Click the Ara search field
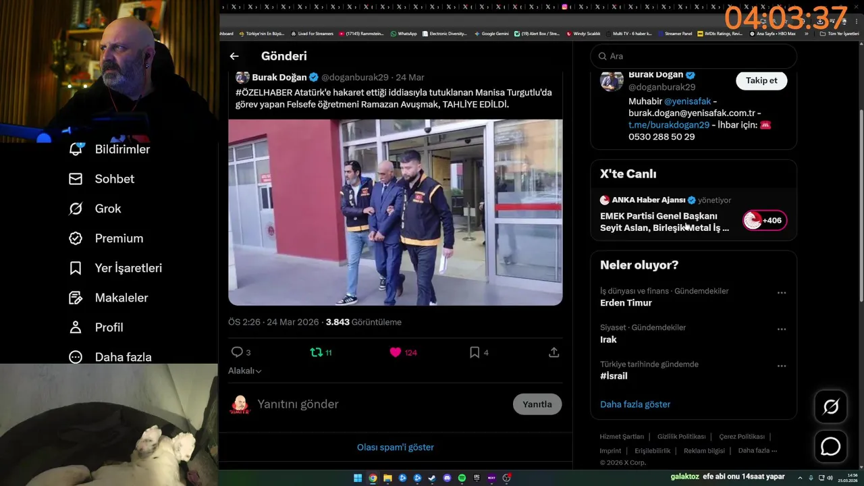 coord(694,56)
